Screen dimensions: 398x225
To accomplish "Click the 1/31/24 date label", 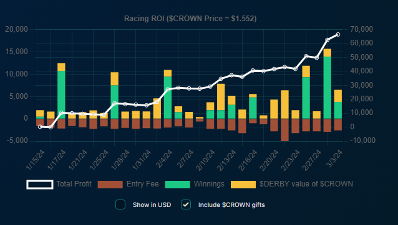I will coord(142,160).
